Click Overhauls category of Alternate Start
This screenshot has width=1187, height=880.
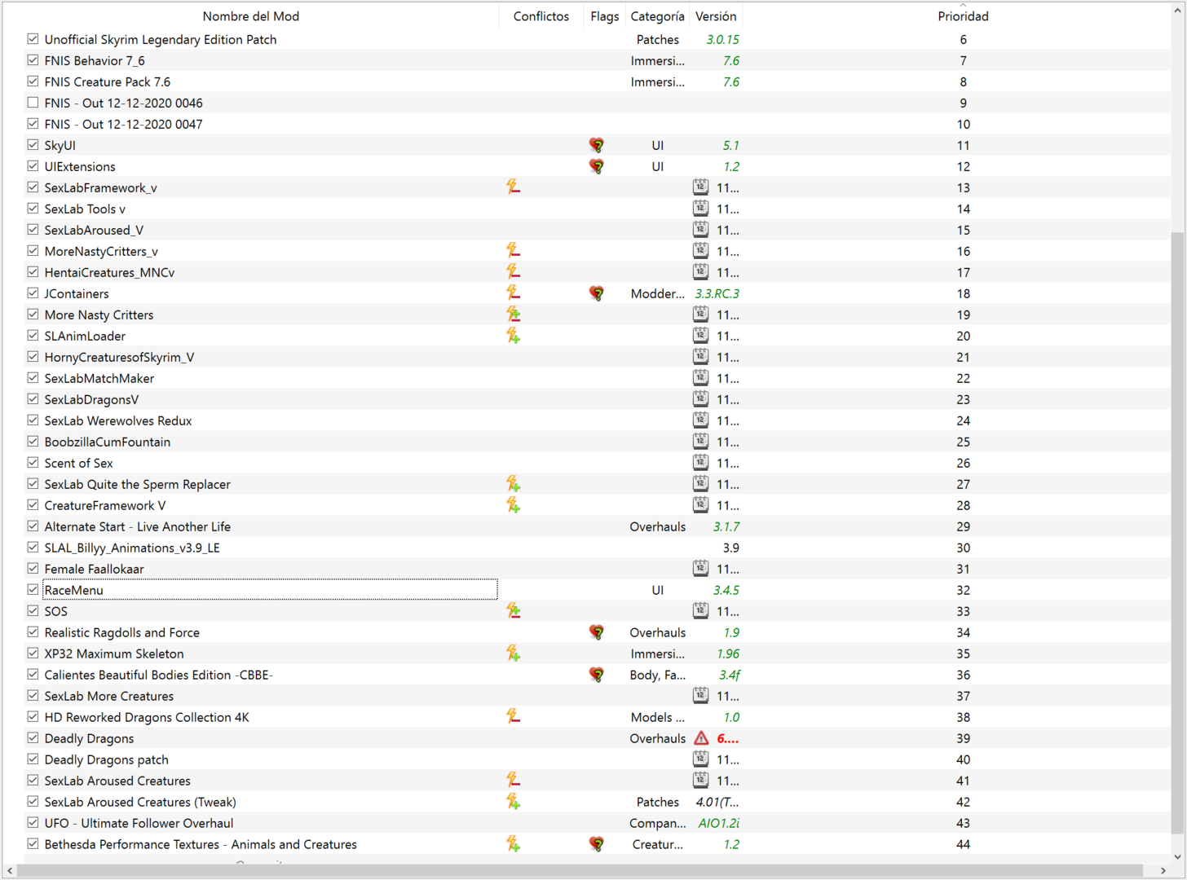[657, 526]
